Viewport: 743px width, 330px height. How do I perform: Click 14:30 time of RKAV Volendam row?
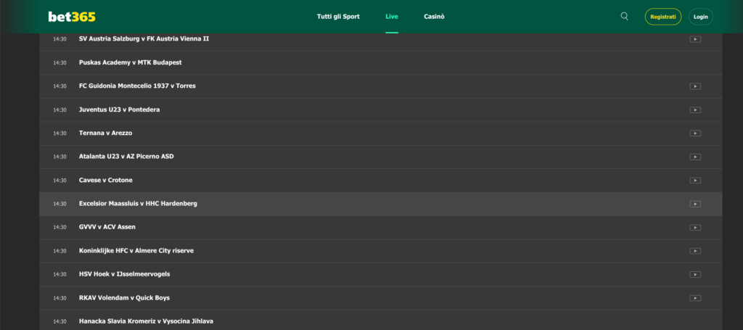[59, 298]
